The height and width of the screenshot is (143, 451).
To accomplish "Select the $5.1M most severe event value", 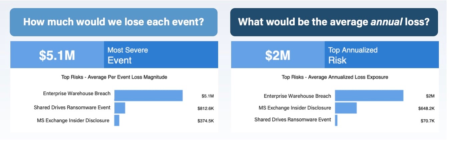I will (57, 55).
